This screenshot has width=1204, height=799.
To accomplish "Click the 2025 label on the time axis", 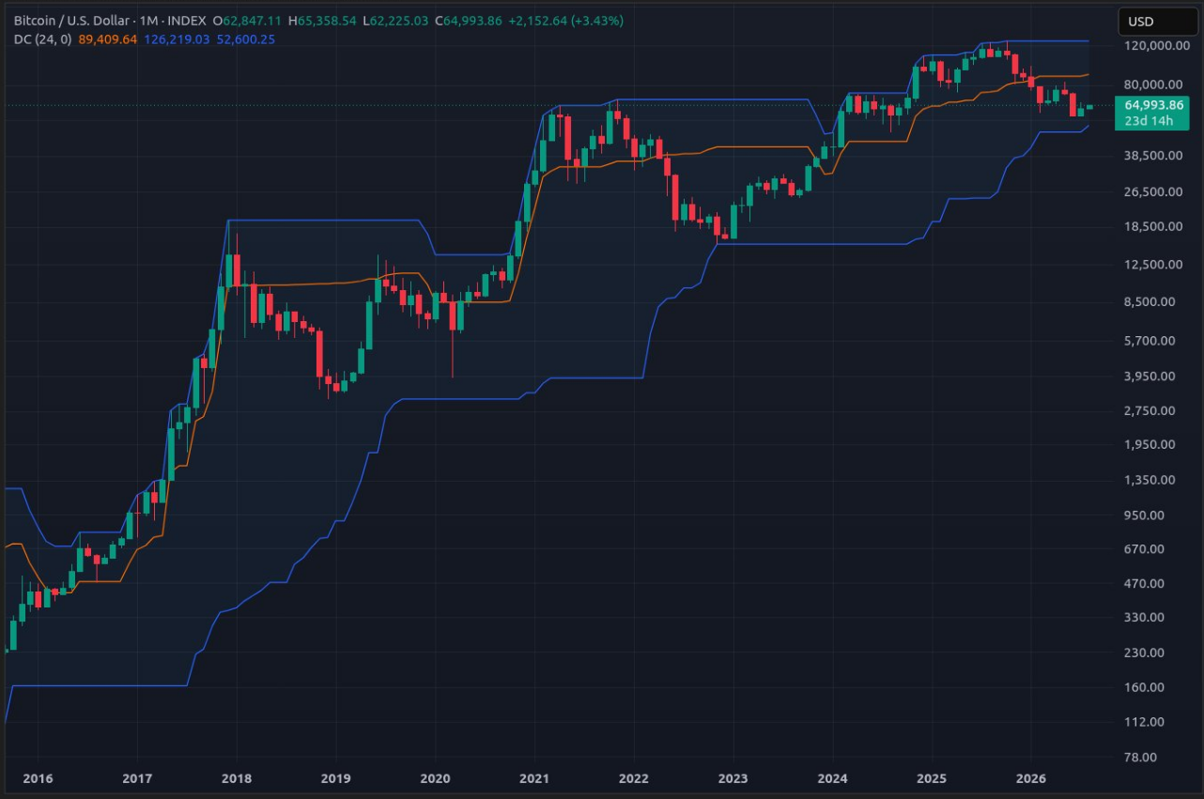I will [x=932, y=778].
